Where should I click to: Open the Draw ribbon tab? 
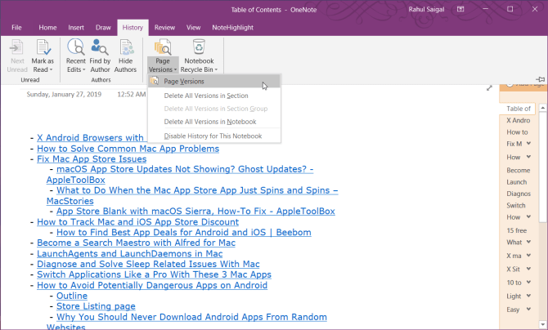coord(103,27)
